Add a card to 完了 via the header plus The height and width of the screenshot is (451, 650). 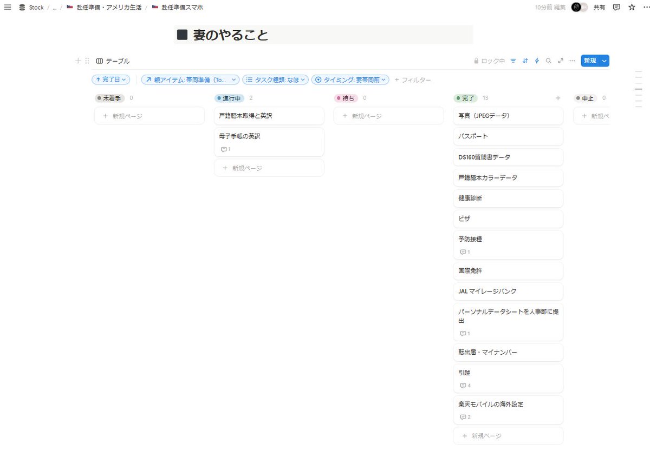pyautogui.click(x=558, y=98)
